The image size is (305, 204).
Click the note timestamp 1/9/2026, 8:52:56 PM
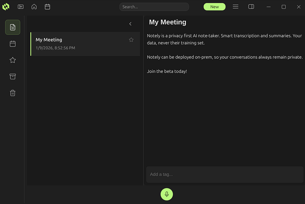(x=55, y=48)
